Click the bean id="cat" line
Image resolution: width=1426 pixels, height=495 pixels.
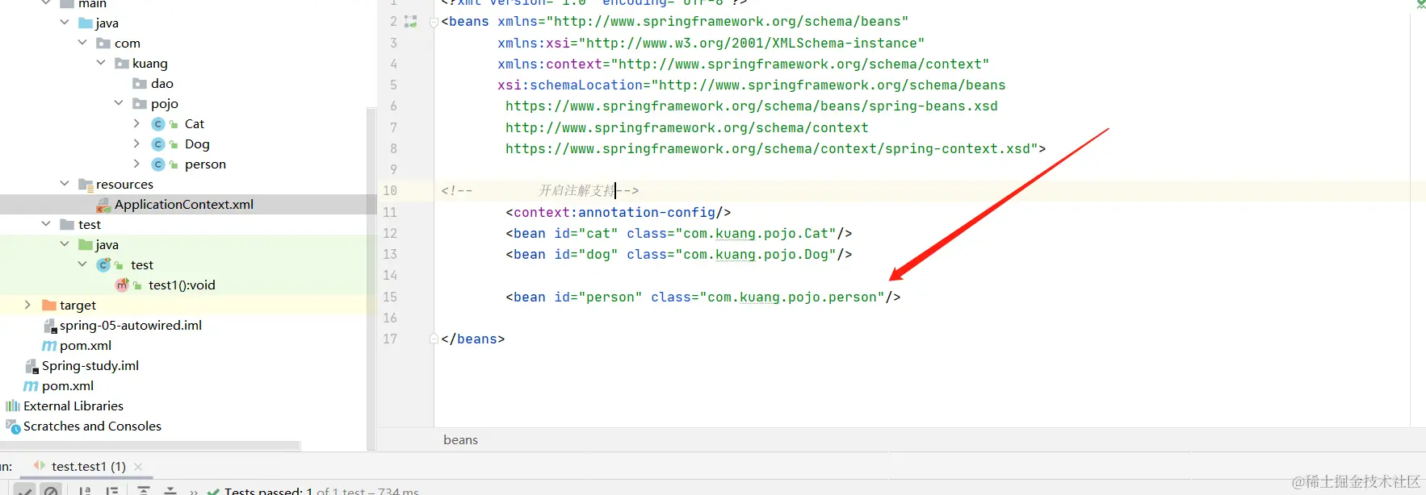[678, 234]
